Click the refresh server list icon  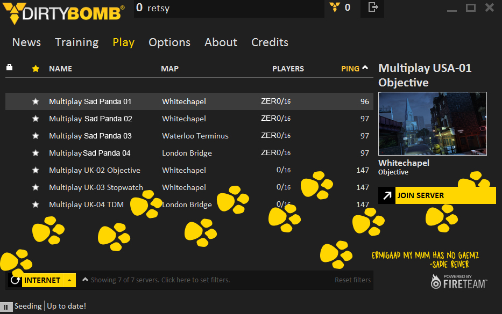tap(16, 280)
